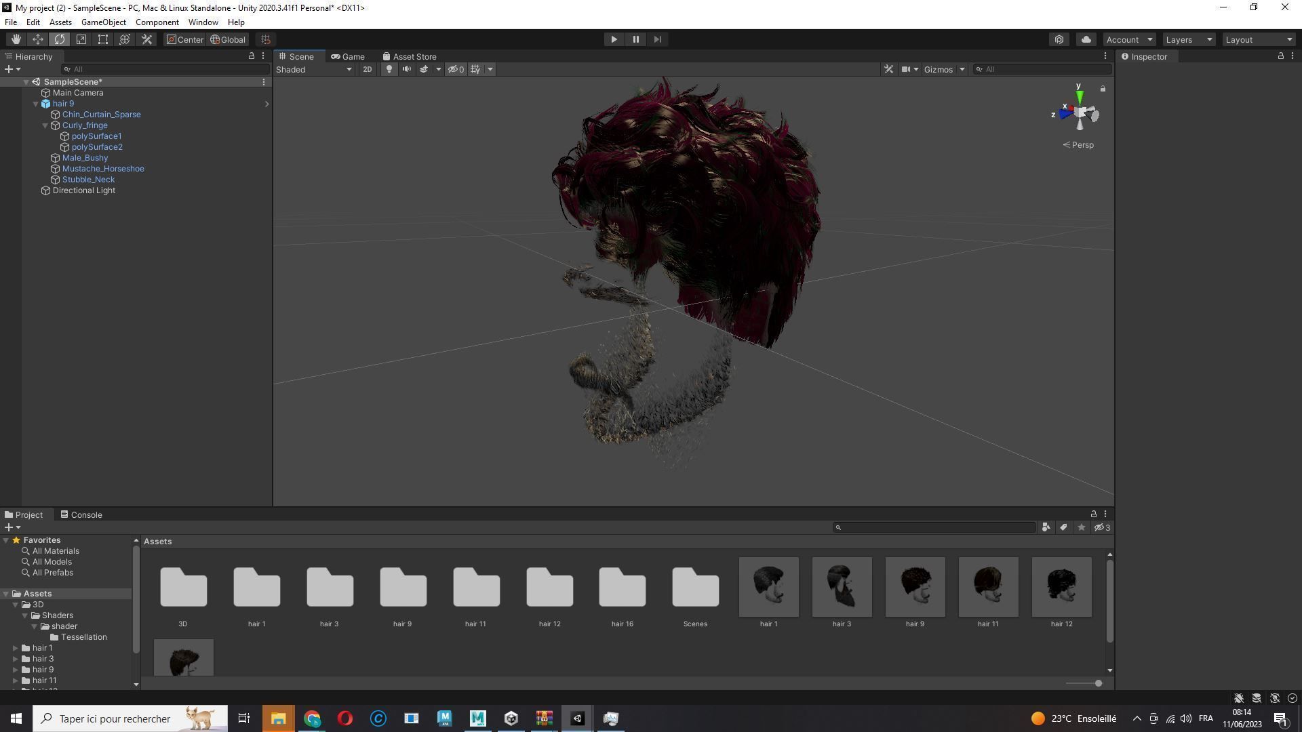The image size is (1302, 732).
Task: Switch to the Console tab
Action: (81, 515)
